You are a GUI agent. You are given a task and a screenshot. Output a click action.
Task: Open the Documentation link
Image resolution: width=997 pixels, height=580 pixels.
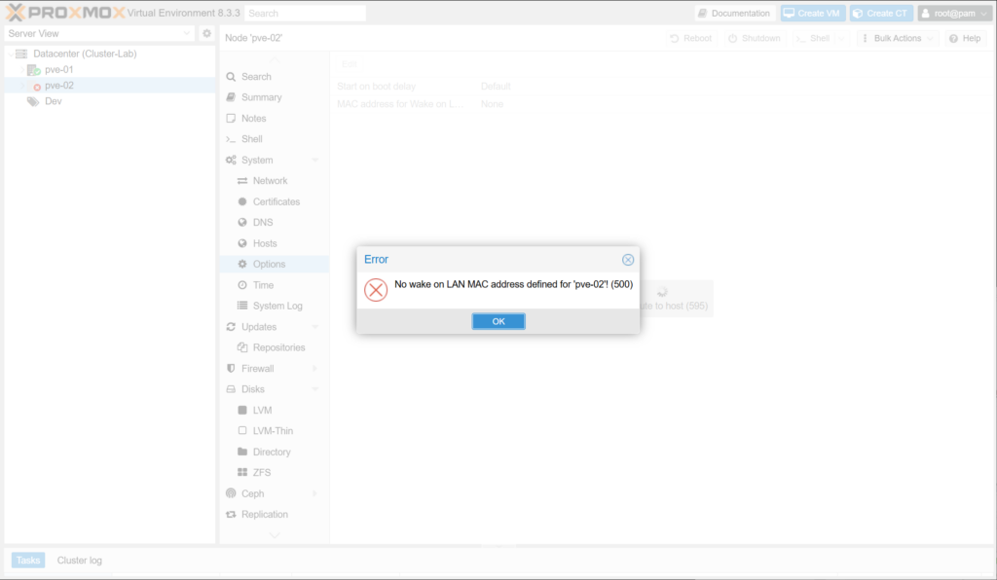pos(735,14)
